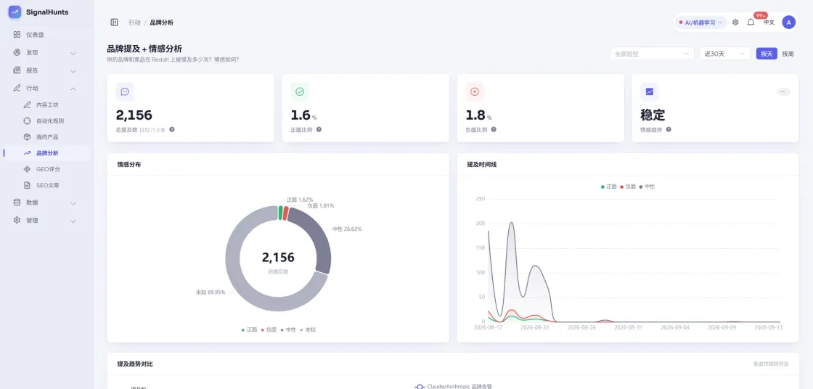This screenshot has height=389, width=813.
Task: Click the 负面 1.81% donut label
Action: point(320,205)
